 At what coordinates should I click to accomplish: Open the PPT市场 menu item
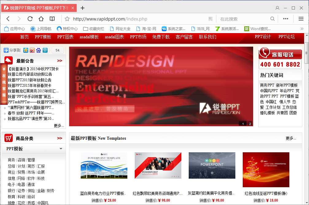tap(138, 37)
